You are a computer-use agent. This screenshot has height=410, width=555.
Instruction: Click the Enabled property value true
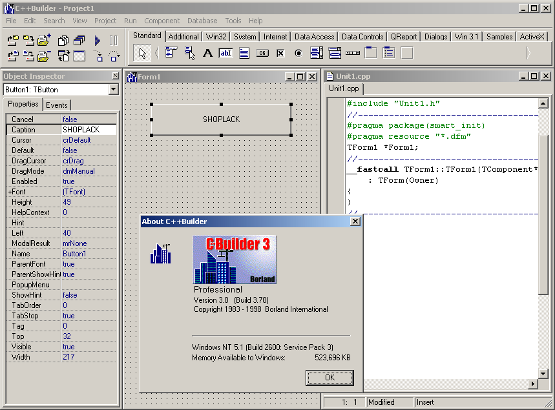click(89, 181)
